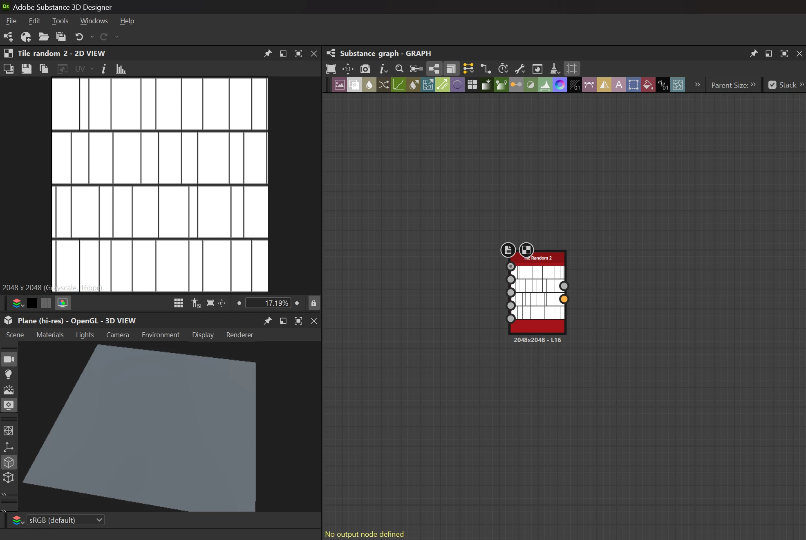Screen dimensions: 806x540
Task: Add a Text node from the toolbar
Action: coord(619,85)
